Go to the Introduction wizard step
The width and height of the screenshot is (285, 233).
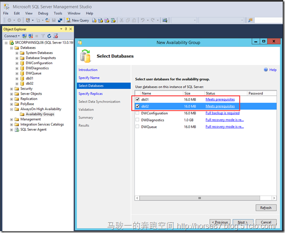[88, 70]
